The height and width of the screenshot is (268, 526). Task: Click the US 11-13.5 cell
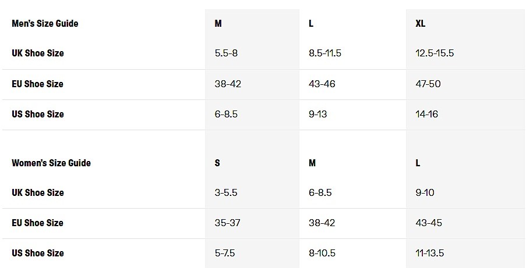[x=430, y=253]
